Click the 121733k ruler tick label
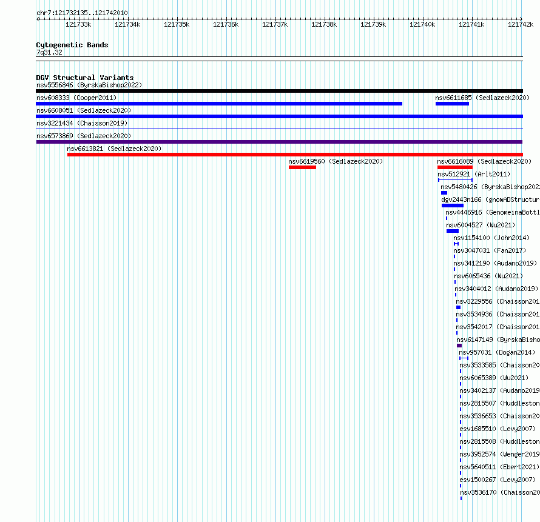This screenshot has height=522, width=540. coord(78,24)
